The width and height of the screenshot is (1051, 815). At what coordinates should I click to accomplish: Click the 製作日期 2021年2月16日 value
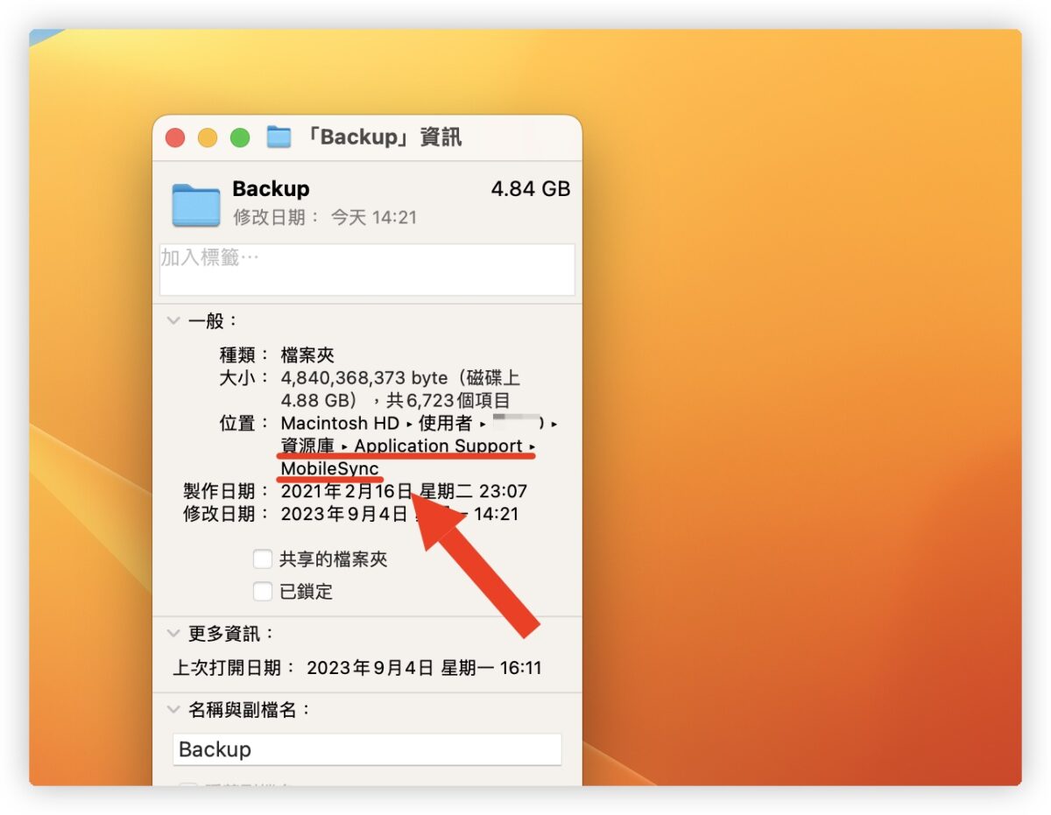point(404,492)
